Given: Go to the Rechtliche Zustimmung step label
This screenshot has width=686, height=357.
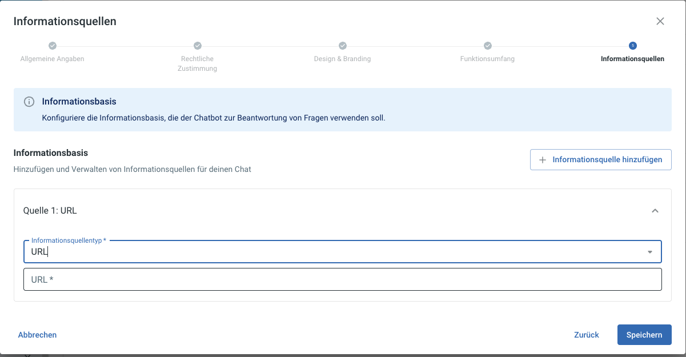Looking at the screenshot, I should click(x=198, y=63).
